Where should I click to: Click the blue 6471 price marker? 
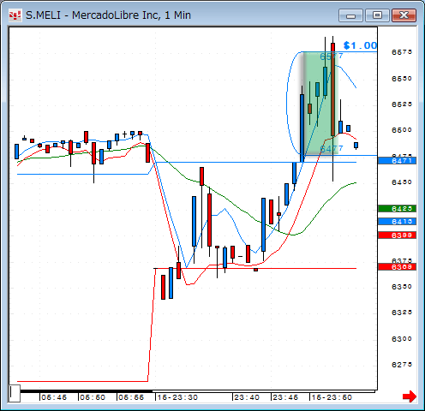(397, 161)
